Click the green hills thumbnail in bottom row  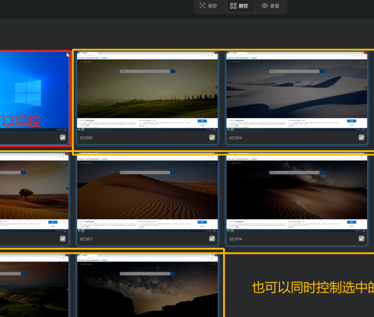[x=34, y=286]
